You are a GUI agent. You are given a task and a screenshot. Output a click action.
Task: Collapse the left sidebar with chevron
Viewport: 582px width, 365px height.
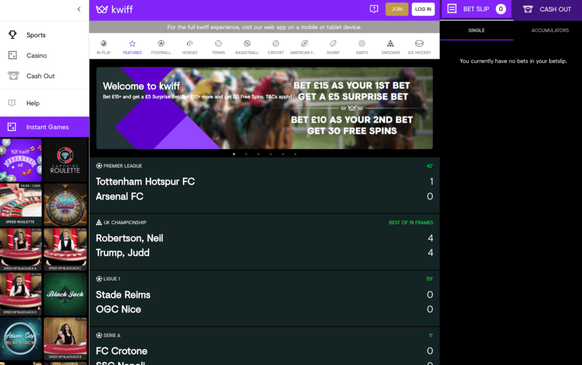click(79, 9)
